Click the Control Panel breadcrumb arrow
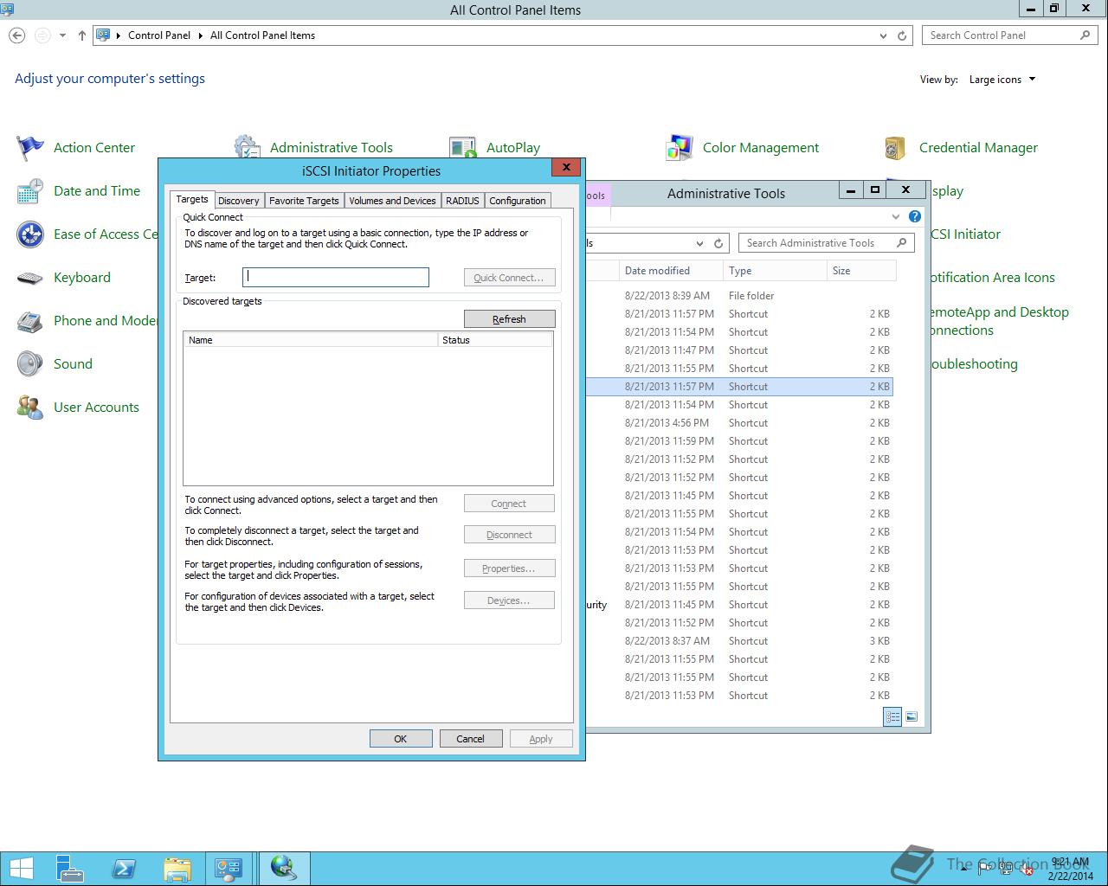 click(201, 35)
